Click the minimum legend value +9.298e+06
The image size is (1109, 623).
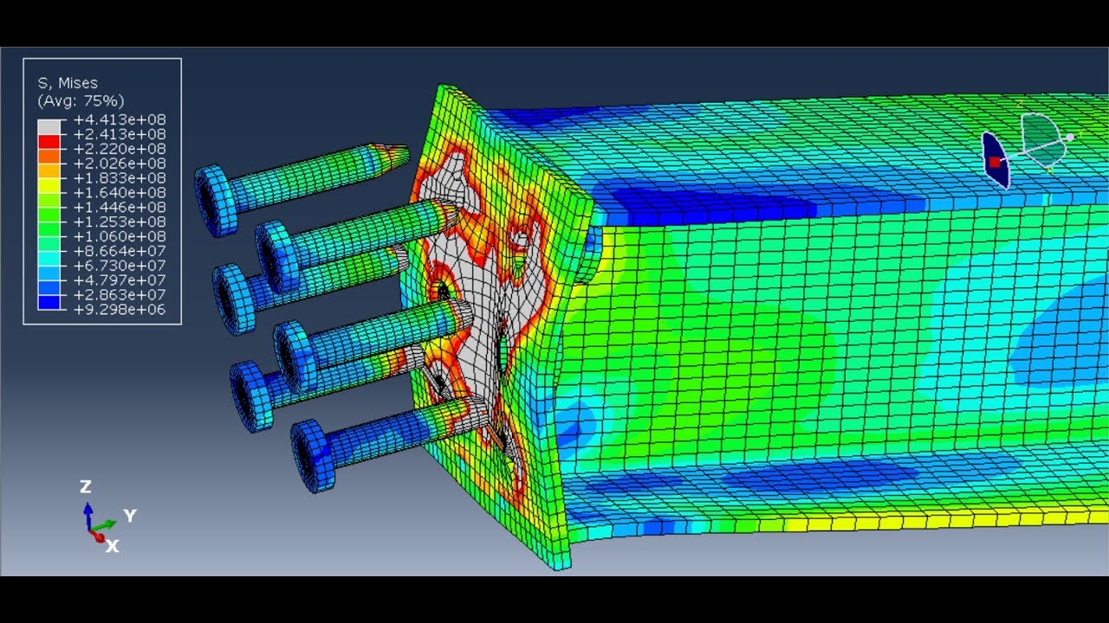120,310
